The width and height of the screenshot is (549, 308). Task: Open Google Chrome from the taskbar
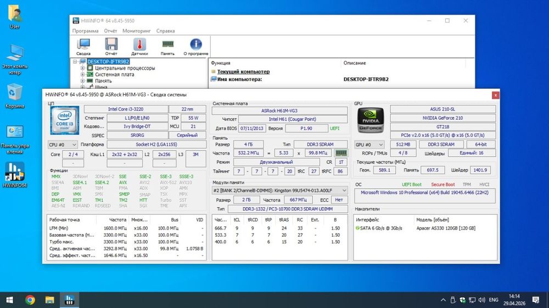(x=30, y=300)
